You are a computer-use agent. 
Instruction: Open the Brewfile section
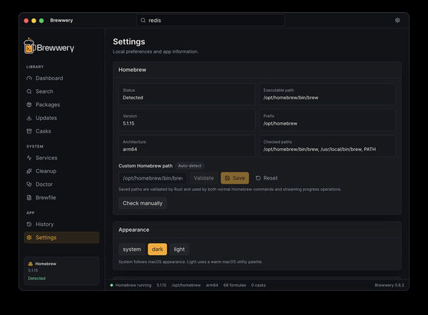click(x=61, y=197)
